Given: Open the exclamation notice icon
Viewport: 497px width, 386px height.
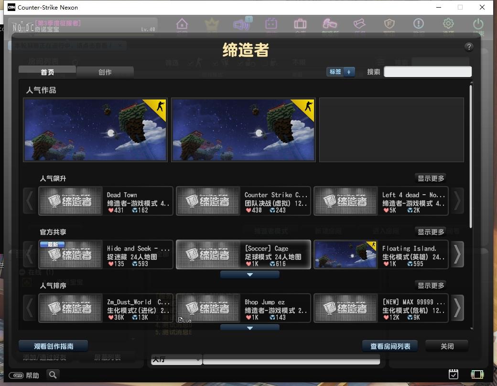Looking at the screenshot, I should click(x=419, y=24).
